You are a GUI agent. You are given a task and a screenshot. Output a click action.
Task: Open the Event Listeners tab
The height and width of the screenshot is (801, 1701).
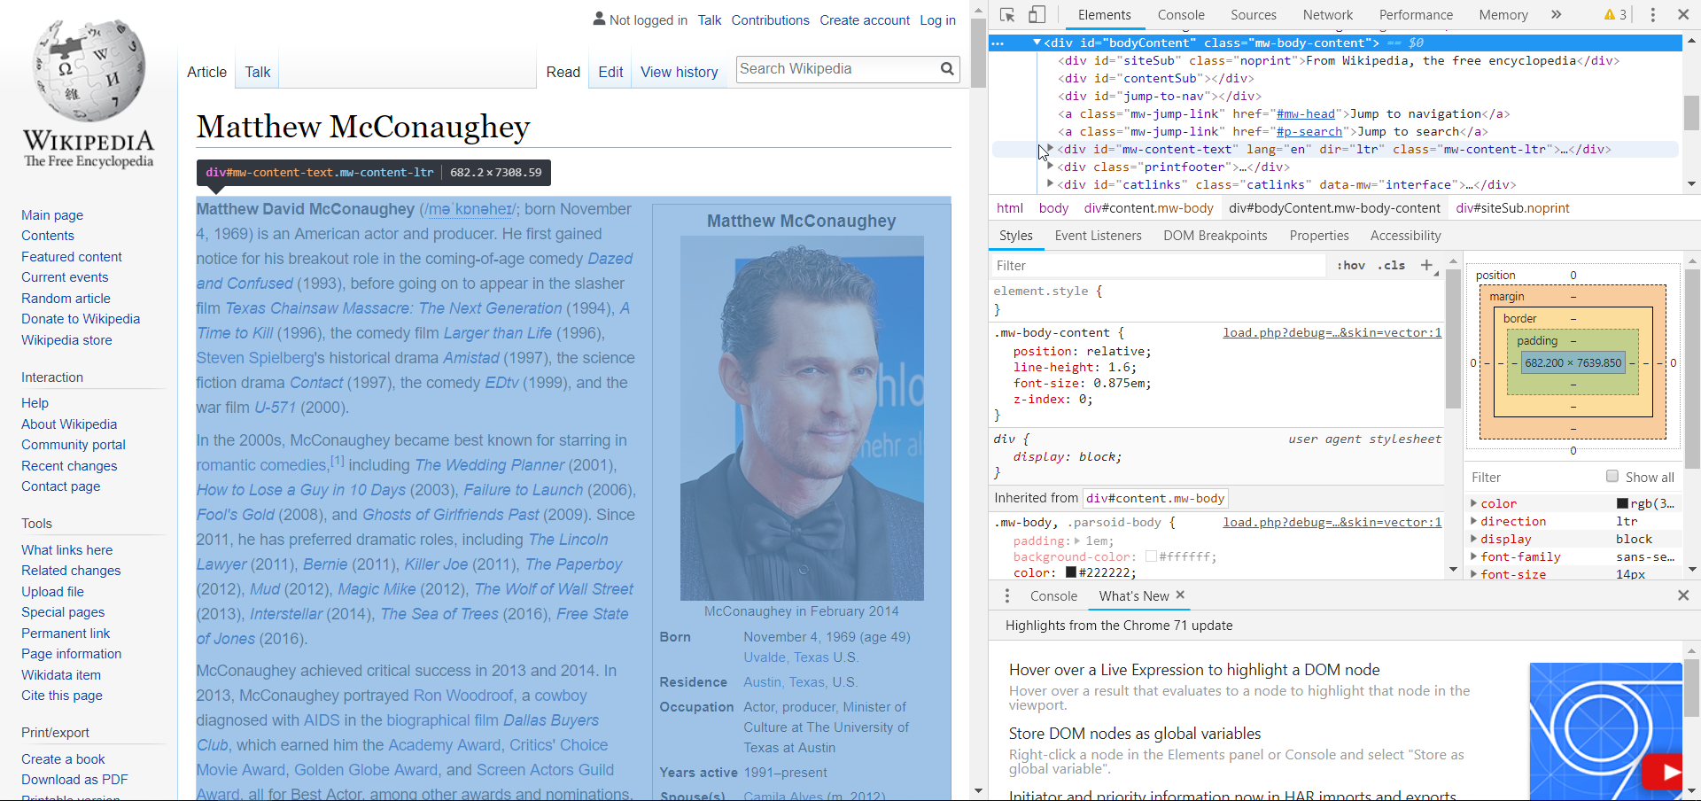1098,236
